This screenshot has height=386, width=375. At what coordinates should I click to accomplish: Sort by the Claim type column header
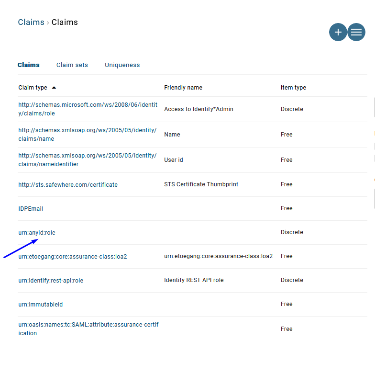point(33,88)
